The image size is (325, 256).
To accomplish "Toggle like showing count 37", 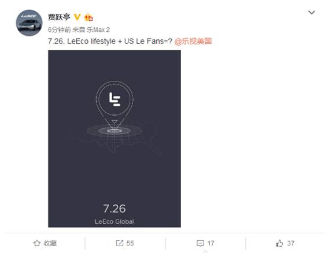I will coord(285,243).
